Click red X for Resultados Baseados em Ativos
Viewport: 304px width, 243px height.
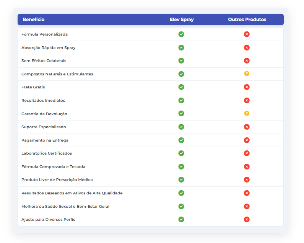[x=247, y=193]
